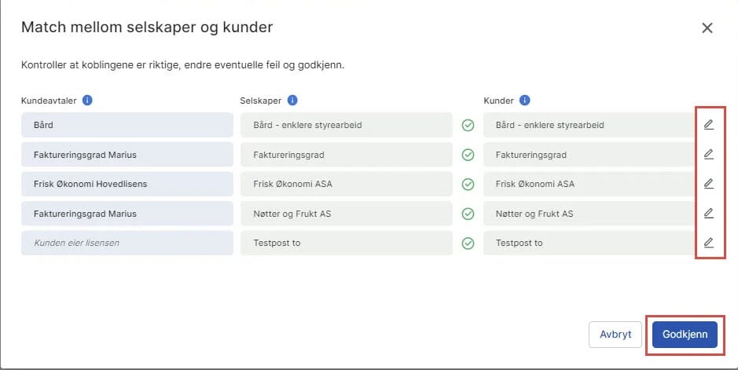Click the Kunden eier lisensen placeholder field
The image size is (738, 370).
tap(127, 243)
